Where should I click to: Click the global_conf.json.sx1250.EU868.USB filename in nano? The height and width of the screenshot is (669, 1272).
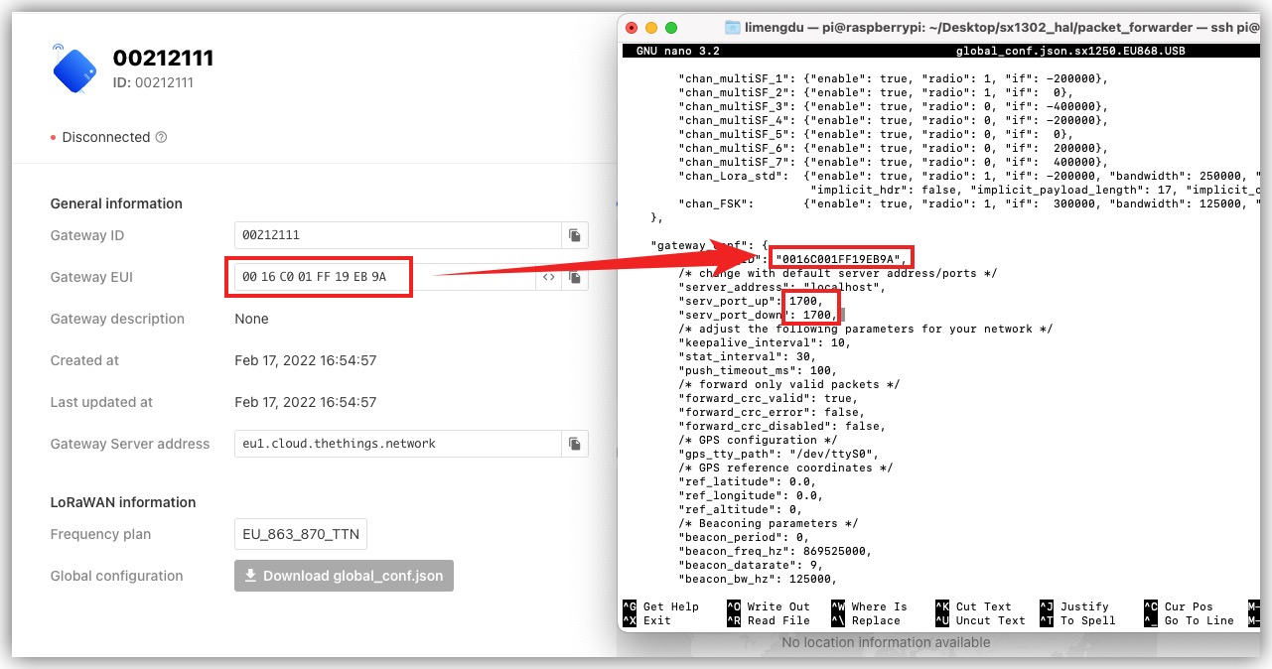pos(1070,51)
